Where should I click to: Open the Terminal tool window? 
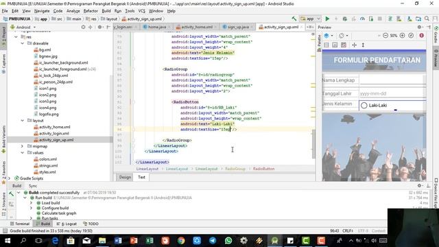[20, 224]
